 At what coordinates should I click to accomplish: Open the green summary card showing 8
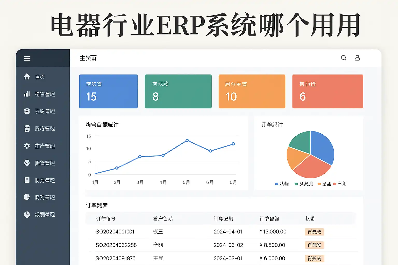[x=178, y=91]
